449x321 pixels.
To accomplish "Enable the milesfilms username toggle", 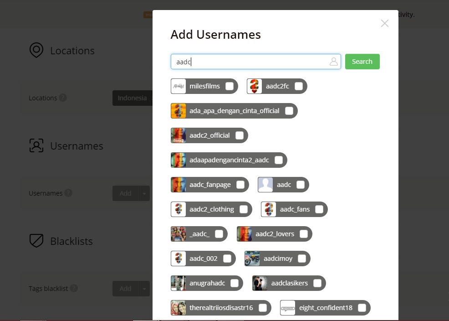I will click(x=229, y=86).
